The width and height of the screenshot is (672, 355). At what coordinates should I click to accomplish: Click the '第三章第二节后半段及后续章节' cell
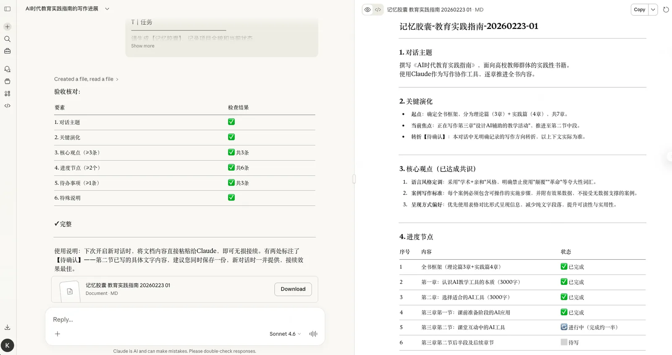coord(458,342)
